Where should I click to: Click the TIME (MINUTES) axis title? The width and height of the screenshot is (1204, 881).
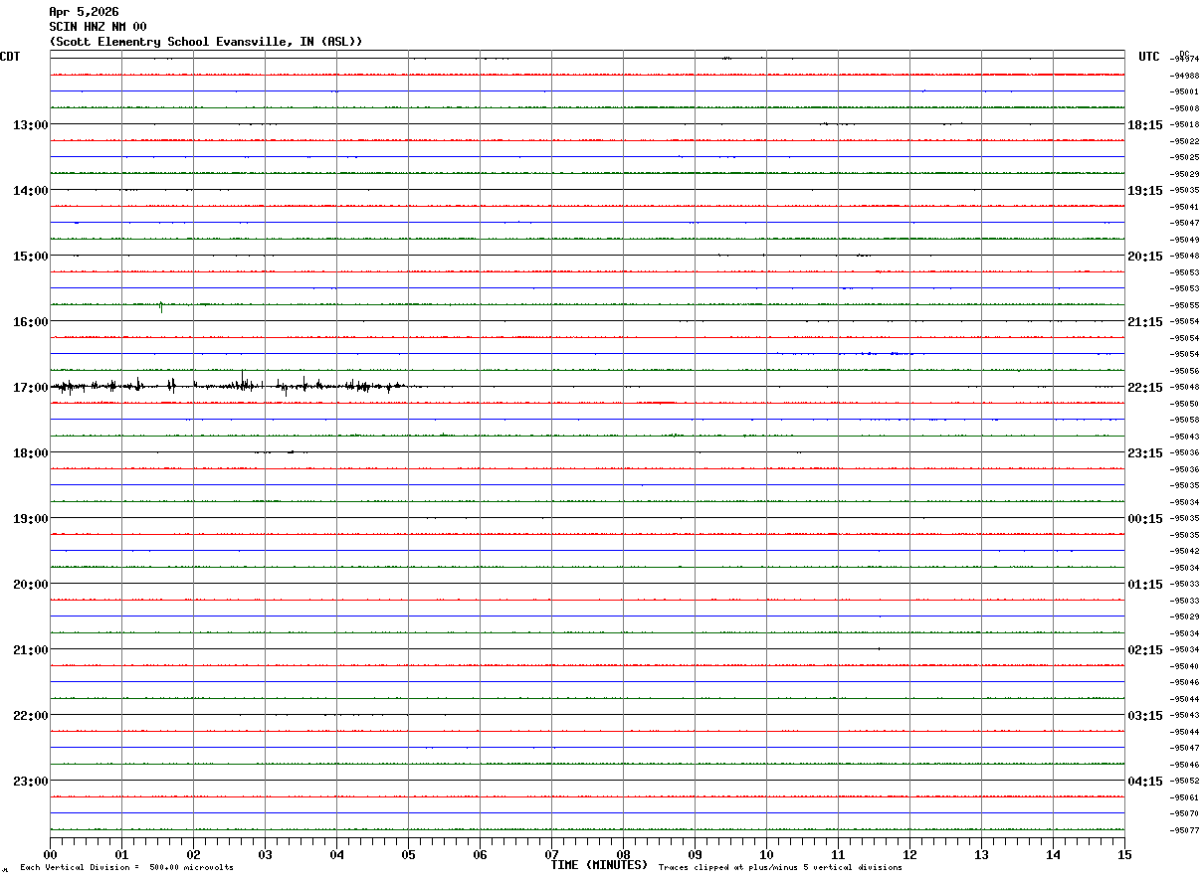pyautogui.click(x=599, y=865)
